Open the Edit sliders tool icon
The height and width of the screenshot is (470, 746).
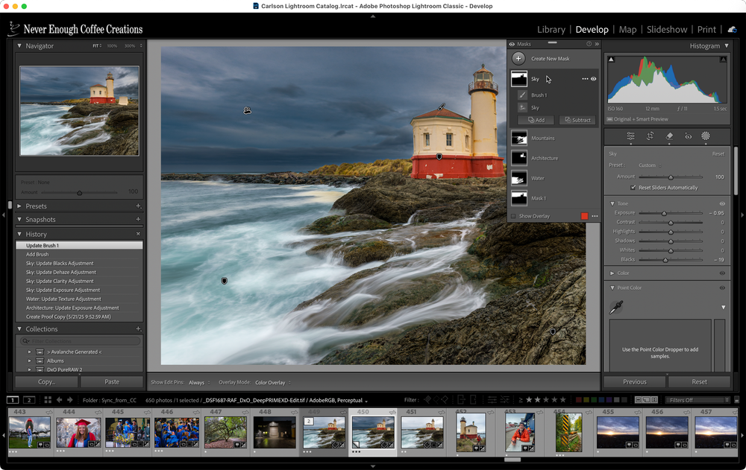631,136
